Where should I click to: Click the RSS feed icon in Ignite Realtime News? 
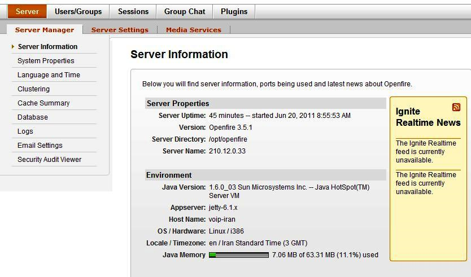coord(456,107)
